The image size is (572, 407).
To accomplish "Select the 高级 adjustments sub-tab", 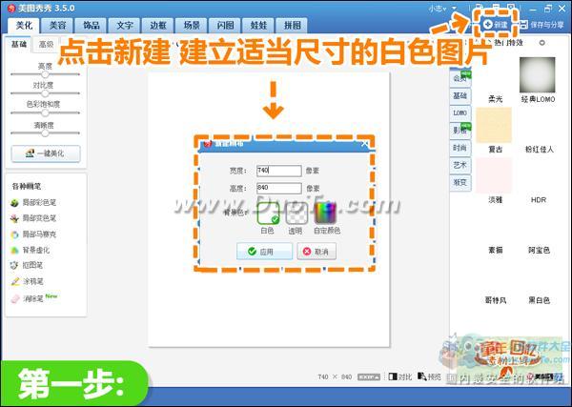I will [46, 44].
